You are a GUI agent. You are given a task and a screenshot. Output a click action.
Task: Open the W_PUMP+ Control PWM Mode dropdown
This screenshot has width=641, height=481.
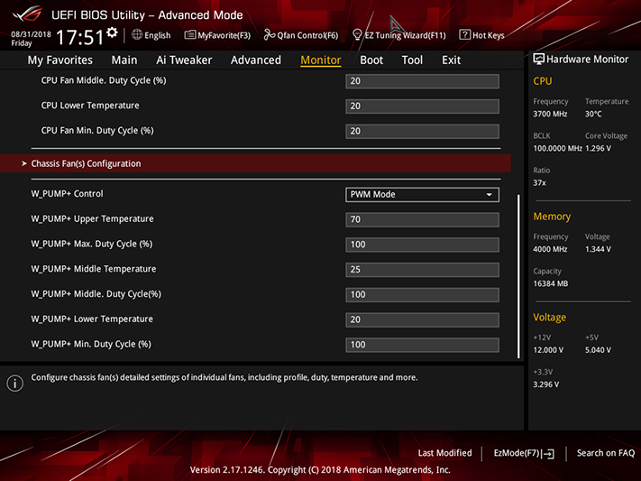(422, 194)
